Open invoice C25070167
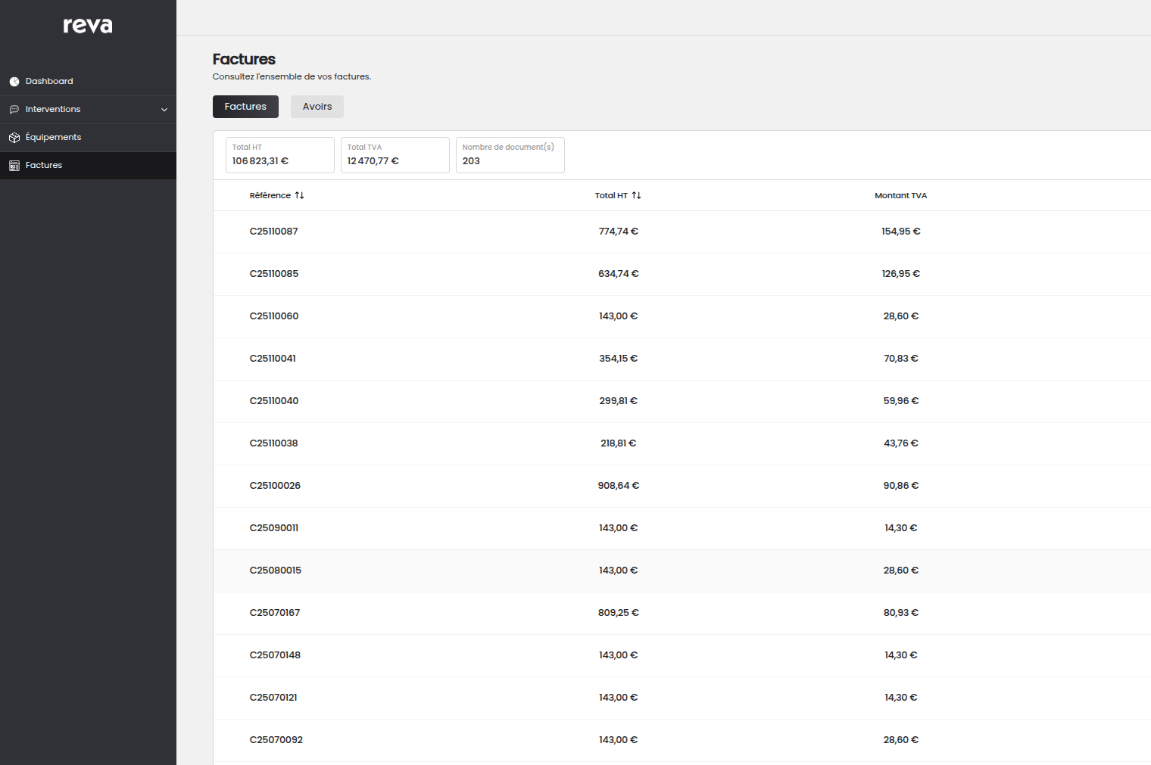Screen dimensions: 1151x765 click(x=275, y=613)
